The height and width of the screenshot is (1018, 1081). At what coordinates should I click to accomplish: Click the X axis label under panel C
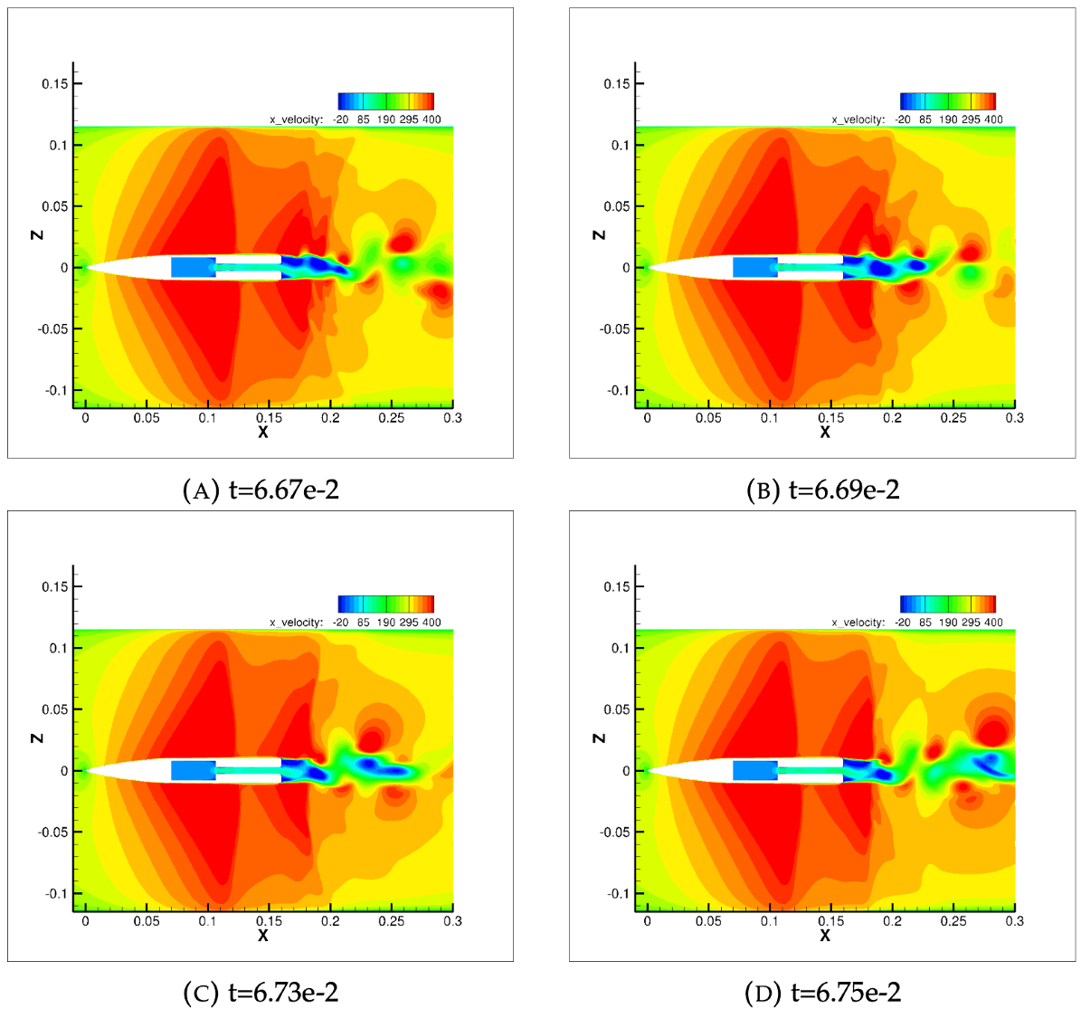pyautogui.click(x=263, y=936)
